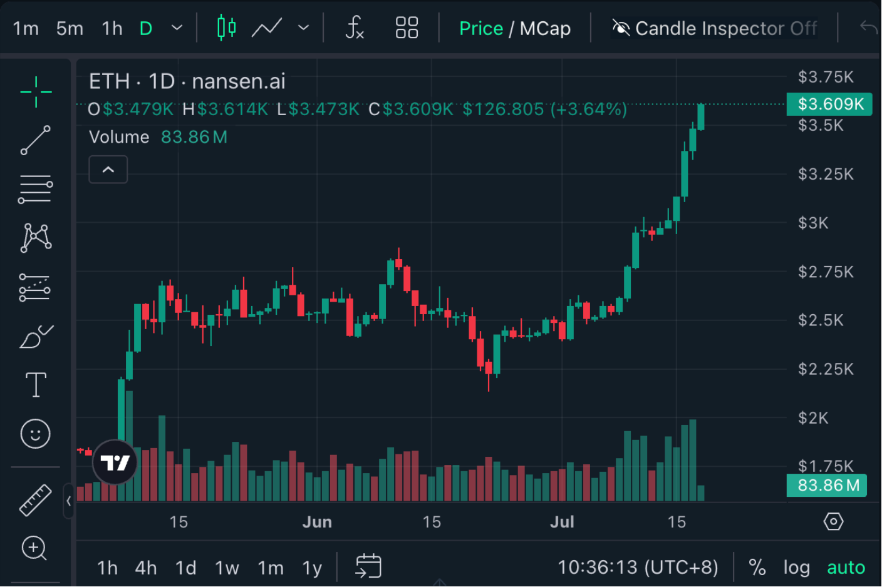This screenshot has width=882, height=587.
Task: Select the trend line drawing tool
Action: (35, 139)
